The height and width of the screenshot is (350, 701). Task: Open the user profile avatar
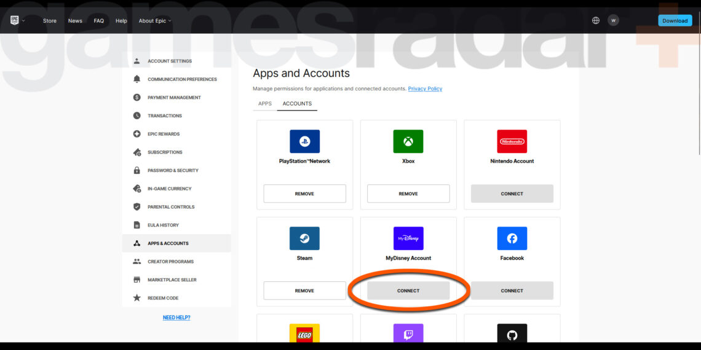[613, 20]
